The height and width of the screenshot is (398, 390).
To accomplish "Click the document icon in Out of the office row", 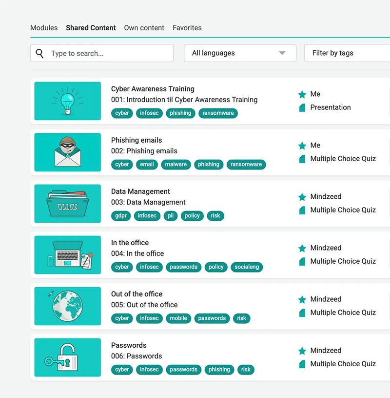I will pos(302,313).
